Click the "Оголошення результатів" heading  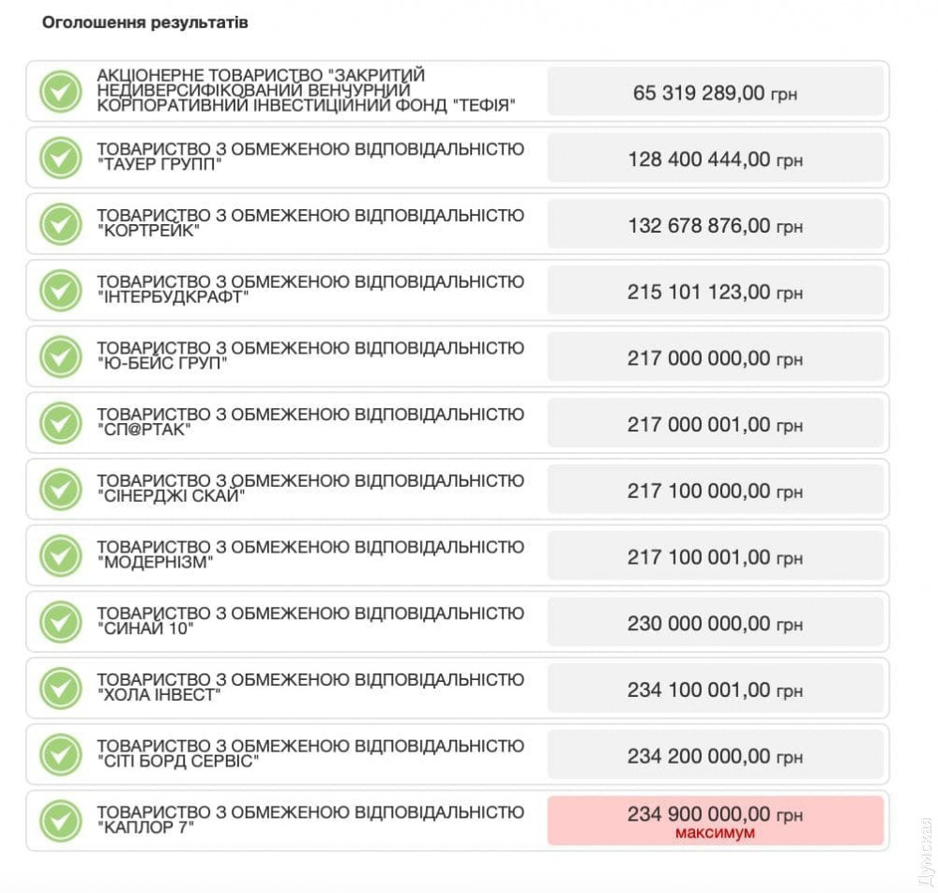pyautogui.click(x=145, y=23)
